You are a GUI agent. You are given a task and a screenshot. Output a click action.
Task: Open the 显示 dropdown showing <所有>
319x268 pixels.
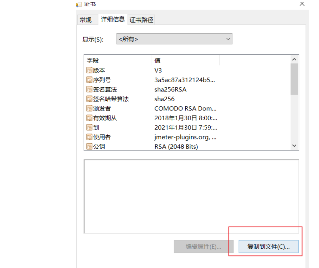(x=174, y=39)
